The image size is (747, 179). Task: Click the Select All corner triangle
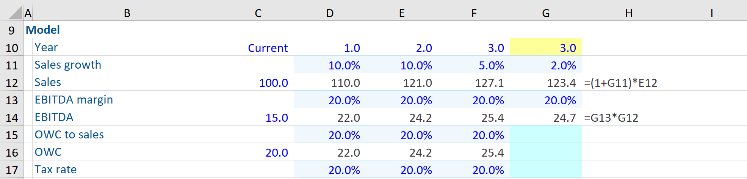(x=15, y=13)
